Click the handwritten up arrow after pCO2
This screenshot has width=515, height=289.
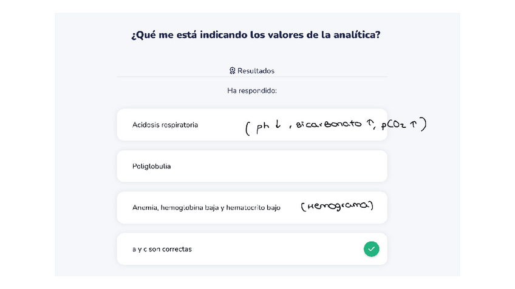pos(413,124)
